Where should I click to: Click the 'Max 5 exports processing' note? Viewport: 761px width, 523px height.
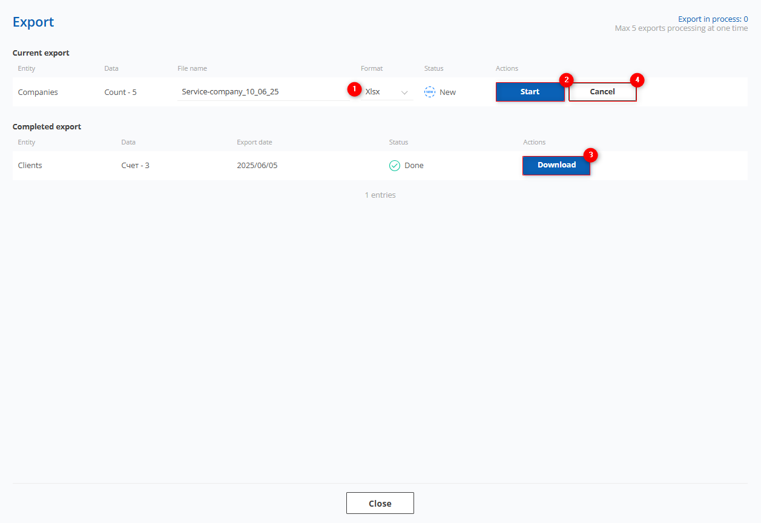point(681,28)
